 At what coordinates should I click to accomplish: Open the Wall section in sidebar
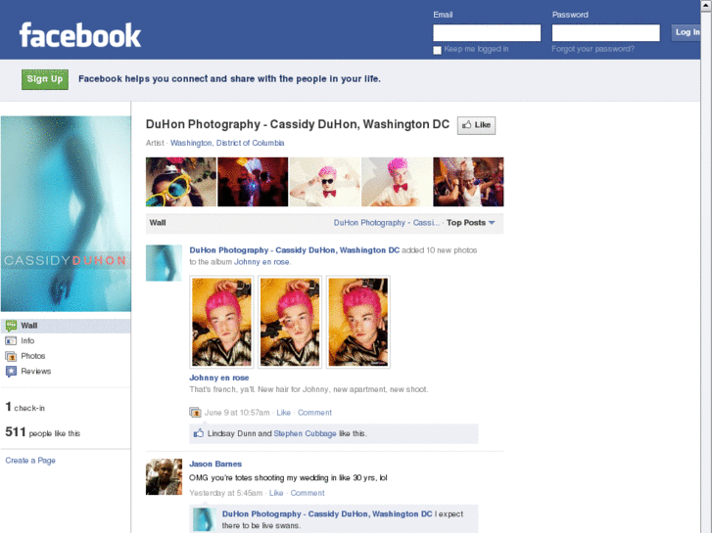click(x=66, y=326)
